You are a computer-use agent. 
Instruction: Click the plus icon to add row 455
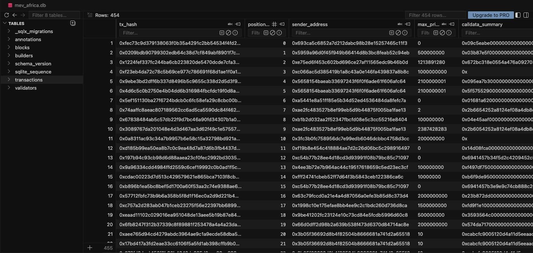coord(90,248)
